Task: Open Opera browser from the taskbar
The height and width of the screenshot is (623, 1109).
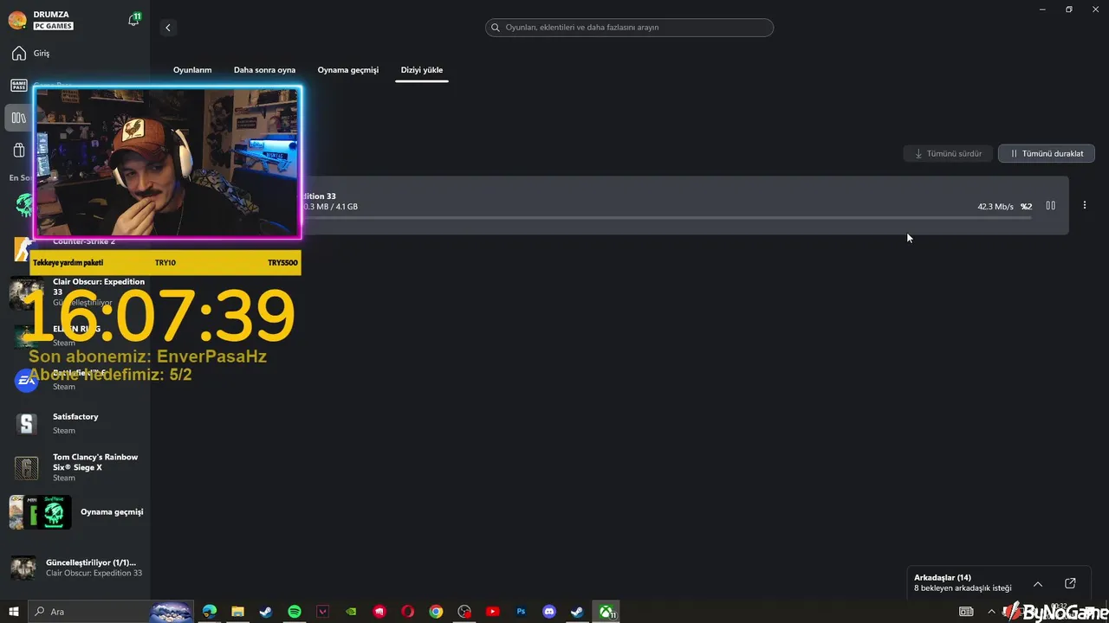Action: pos(407,612)
